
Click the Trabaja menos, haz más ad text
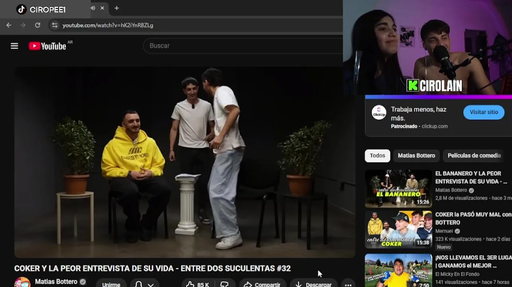(x=419, y=114)
